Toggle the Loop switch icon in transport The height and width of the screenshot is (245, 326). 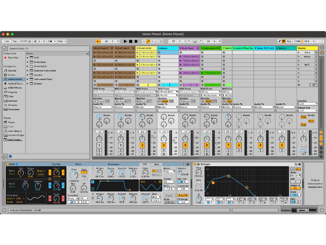pyautogui.click(x=195, y=41)
